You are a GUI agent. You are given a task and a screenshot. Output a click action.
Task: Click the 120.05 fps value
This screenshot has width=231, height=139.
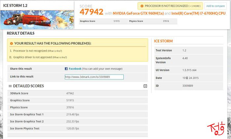coord(73,128)
